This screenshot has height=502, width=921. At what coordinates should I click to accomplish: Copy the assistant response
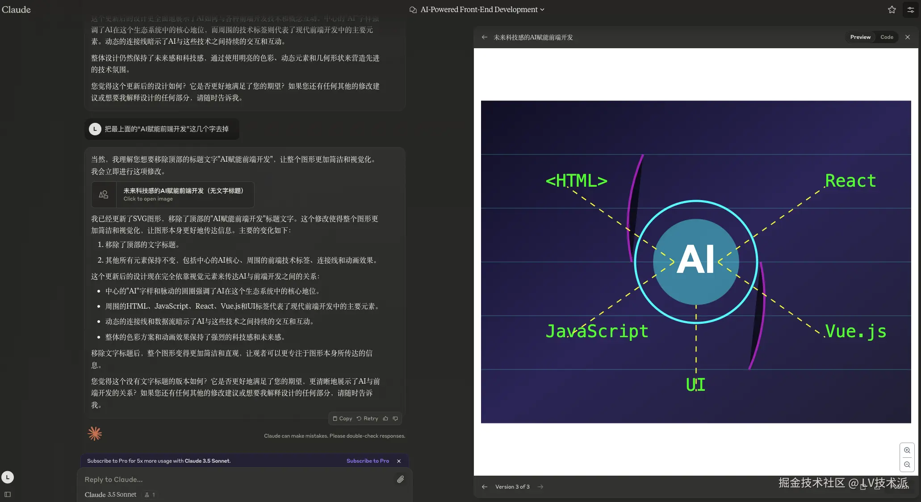[342, 418]
